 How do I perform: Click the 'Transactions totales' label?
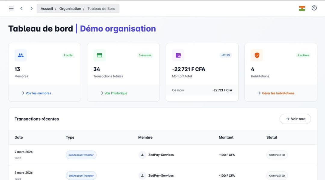coord(108,76)
